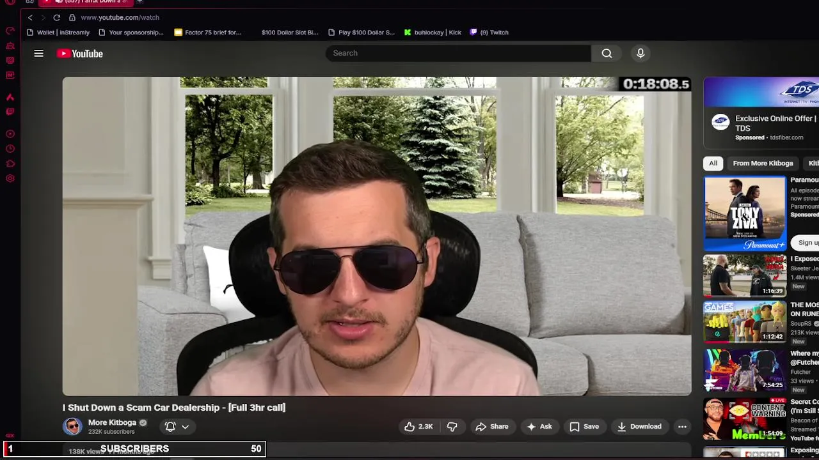Click the '232K subscribers' text
Image resolution: width=819 pixels, height=460 pixels.
pos(111,432)
